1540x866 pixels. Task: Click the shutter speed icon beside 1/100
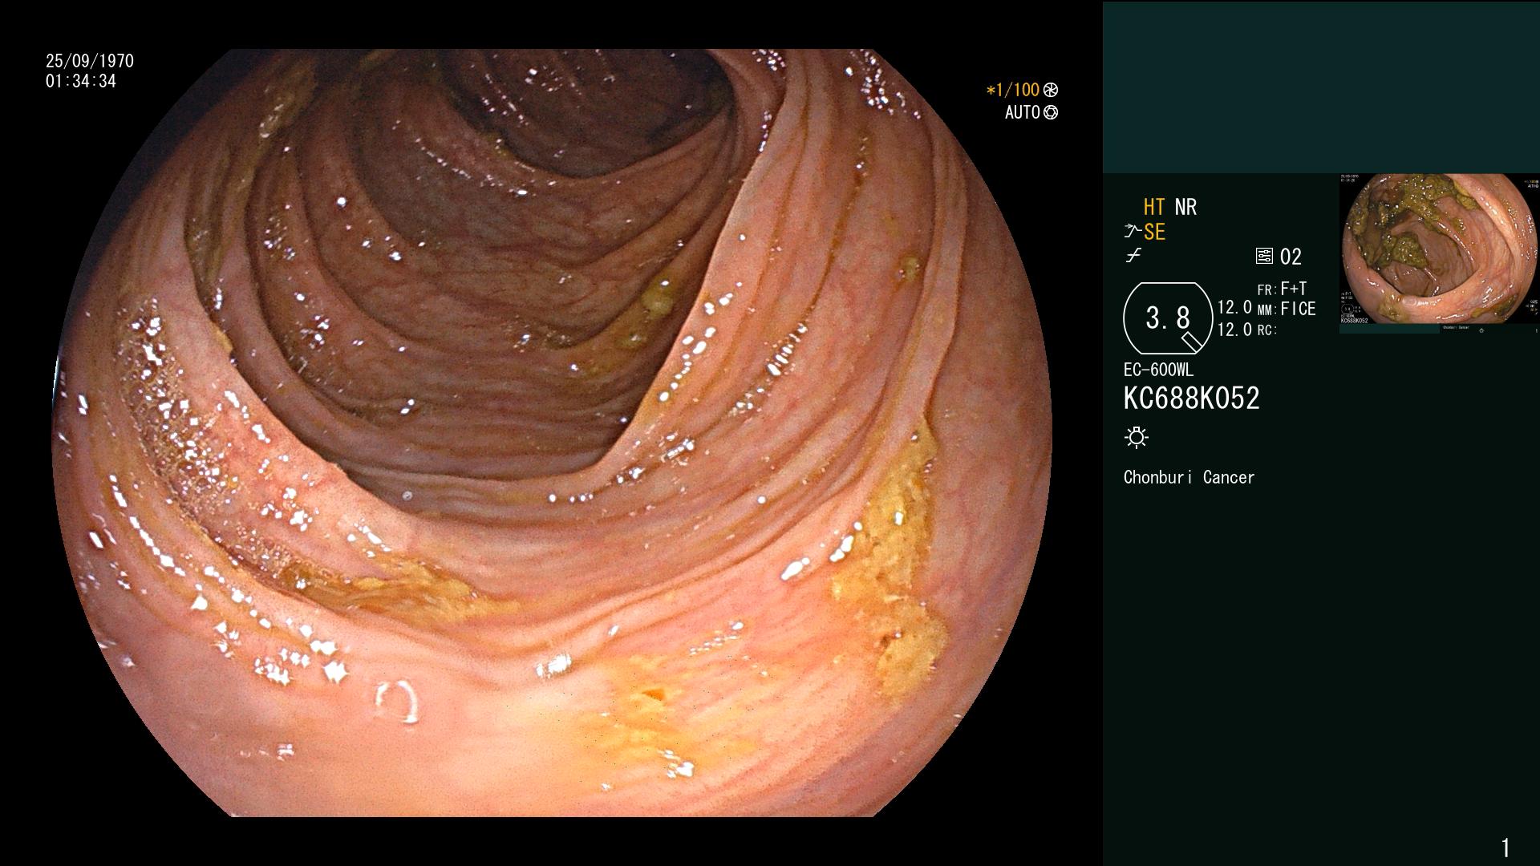(x=1051, y=90)
